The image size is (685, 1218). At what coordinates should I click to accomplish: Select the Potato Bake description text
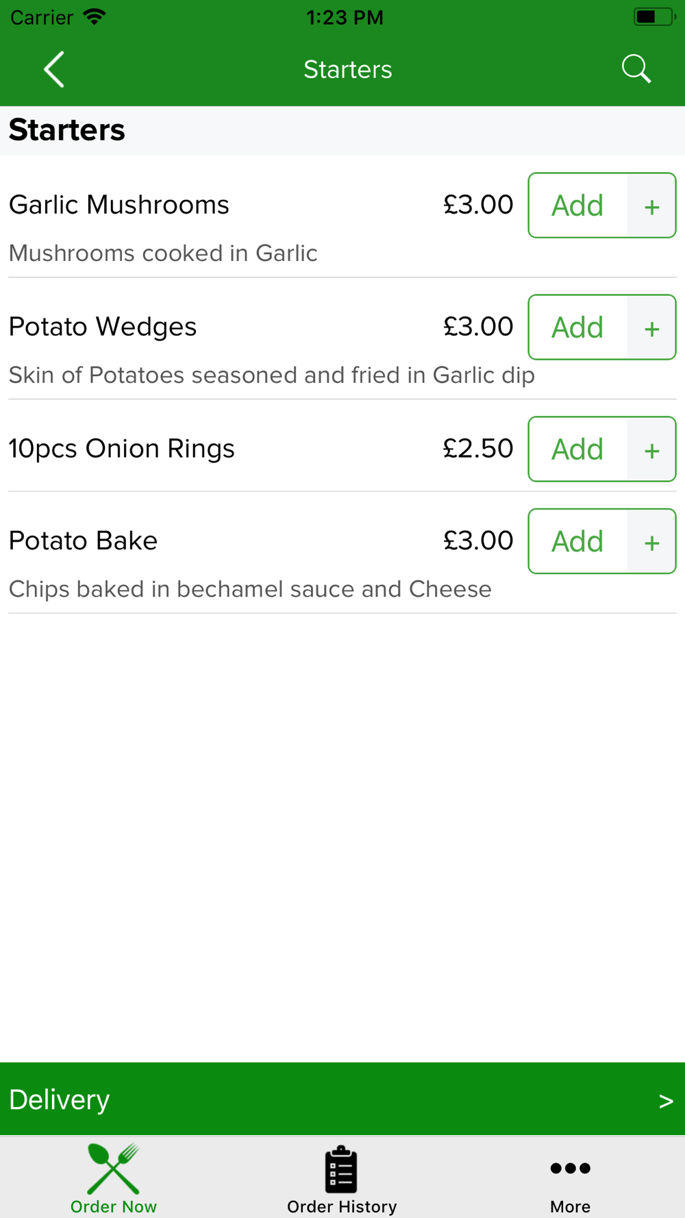pyautogui.click(x=250, y=589)
